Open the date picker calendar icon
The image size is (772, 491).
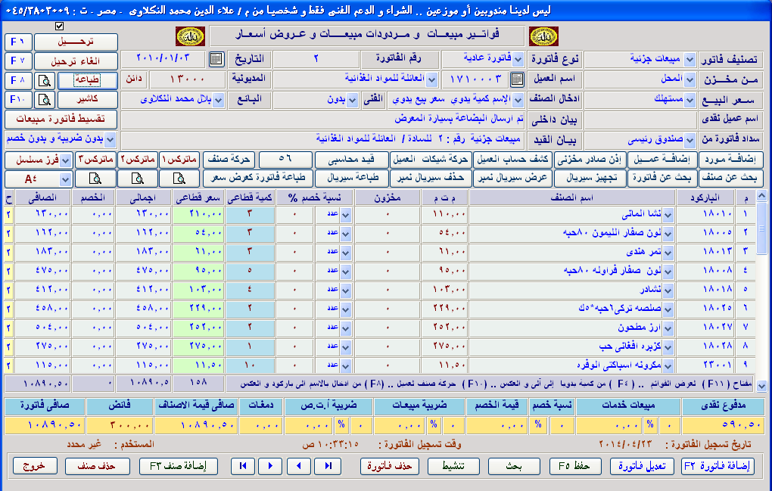tap(215, 59)
